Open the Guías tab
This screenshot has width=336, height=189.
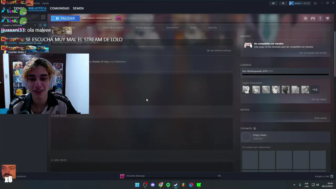click(193, 28)
